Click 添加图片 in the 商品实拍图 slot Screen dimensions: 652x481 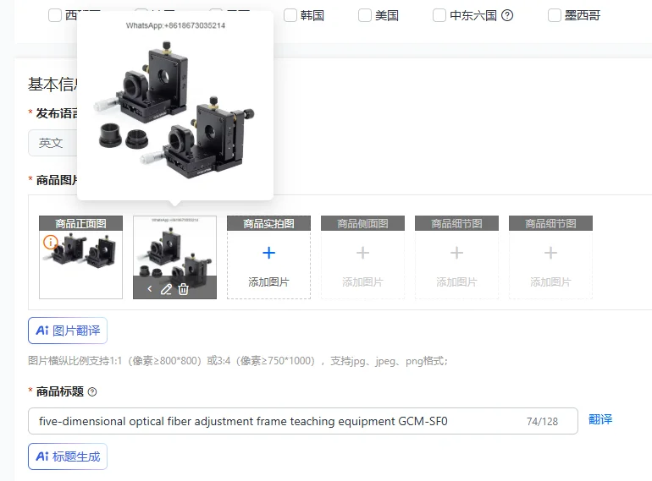click(x=268, y=282)
